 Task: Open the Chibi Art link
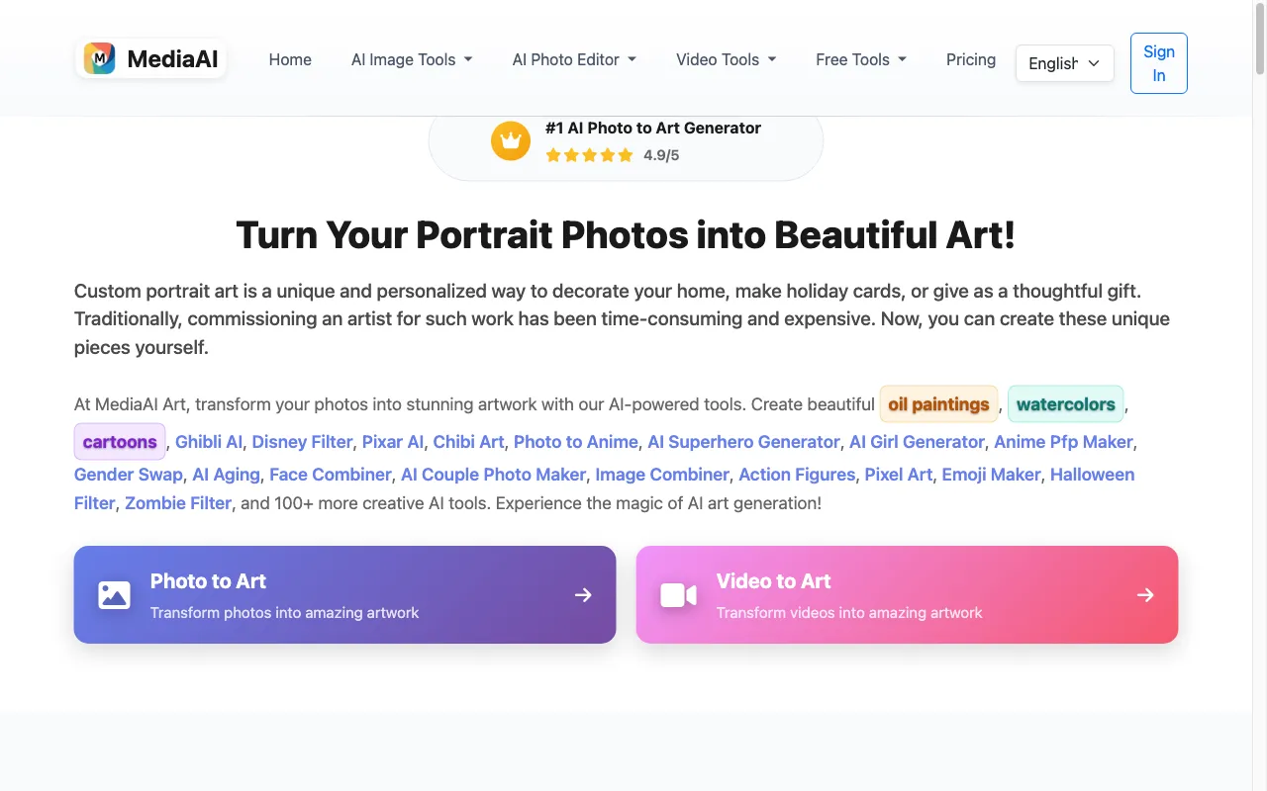(x=468, y=442)
